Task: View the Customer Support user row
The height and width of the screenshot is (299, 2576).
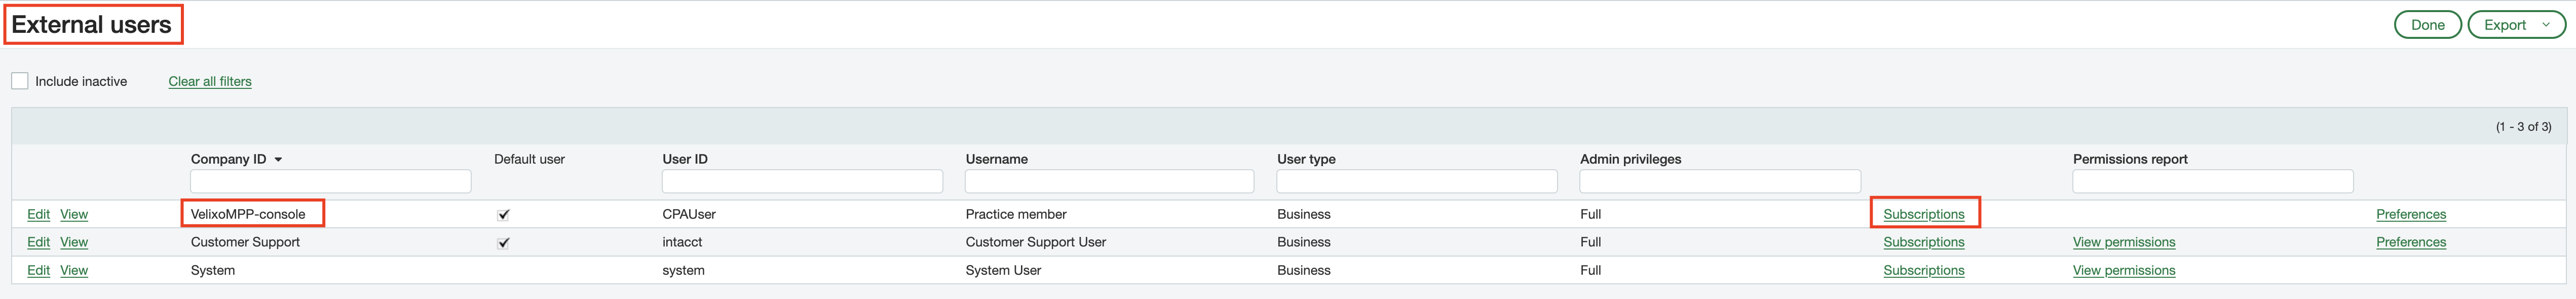Action: (74, 242)
